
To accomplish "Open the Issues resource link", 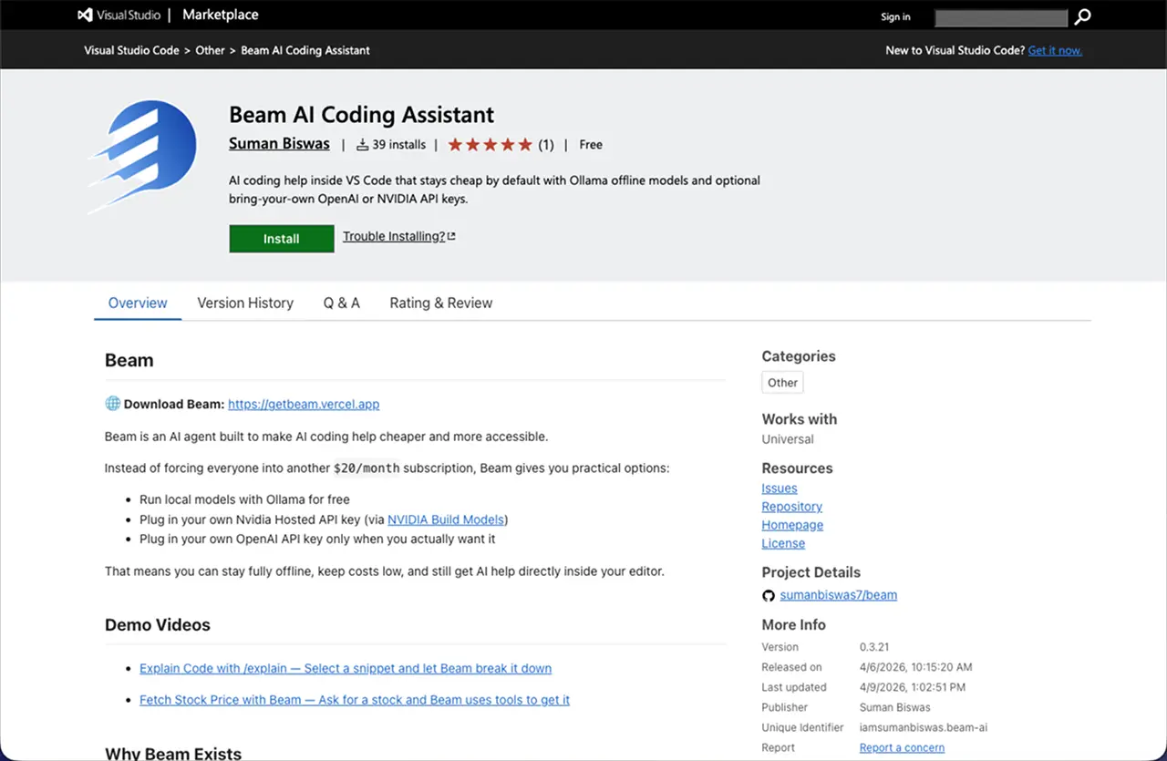I will coord(780,488).
